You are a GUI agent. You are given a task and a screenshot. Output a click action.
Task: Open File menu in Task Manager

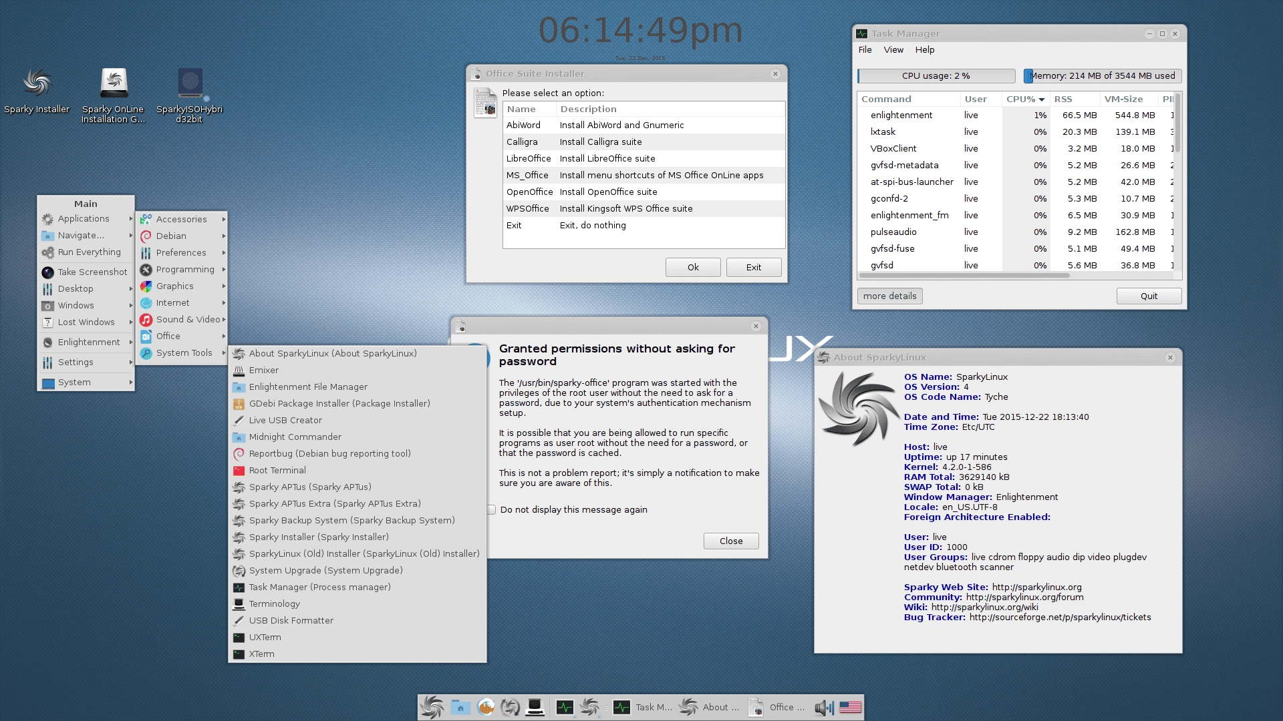pos(865,49)
